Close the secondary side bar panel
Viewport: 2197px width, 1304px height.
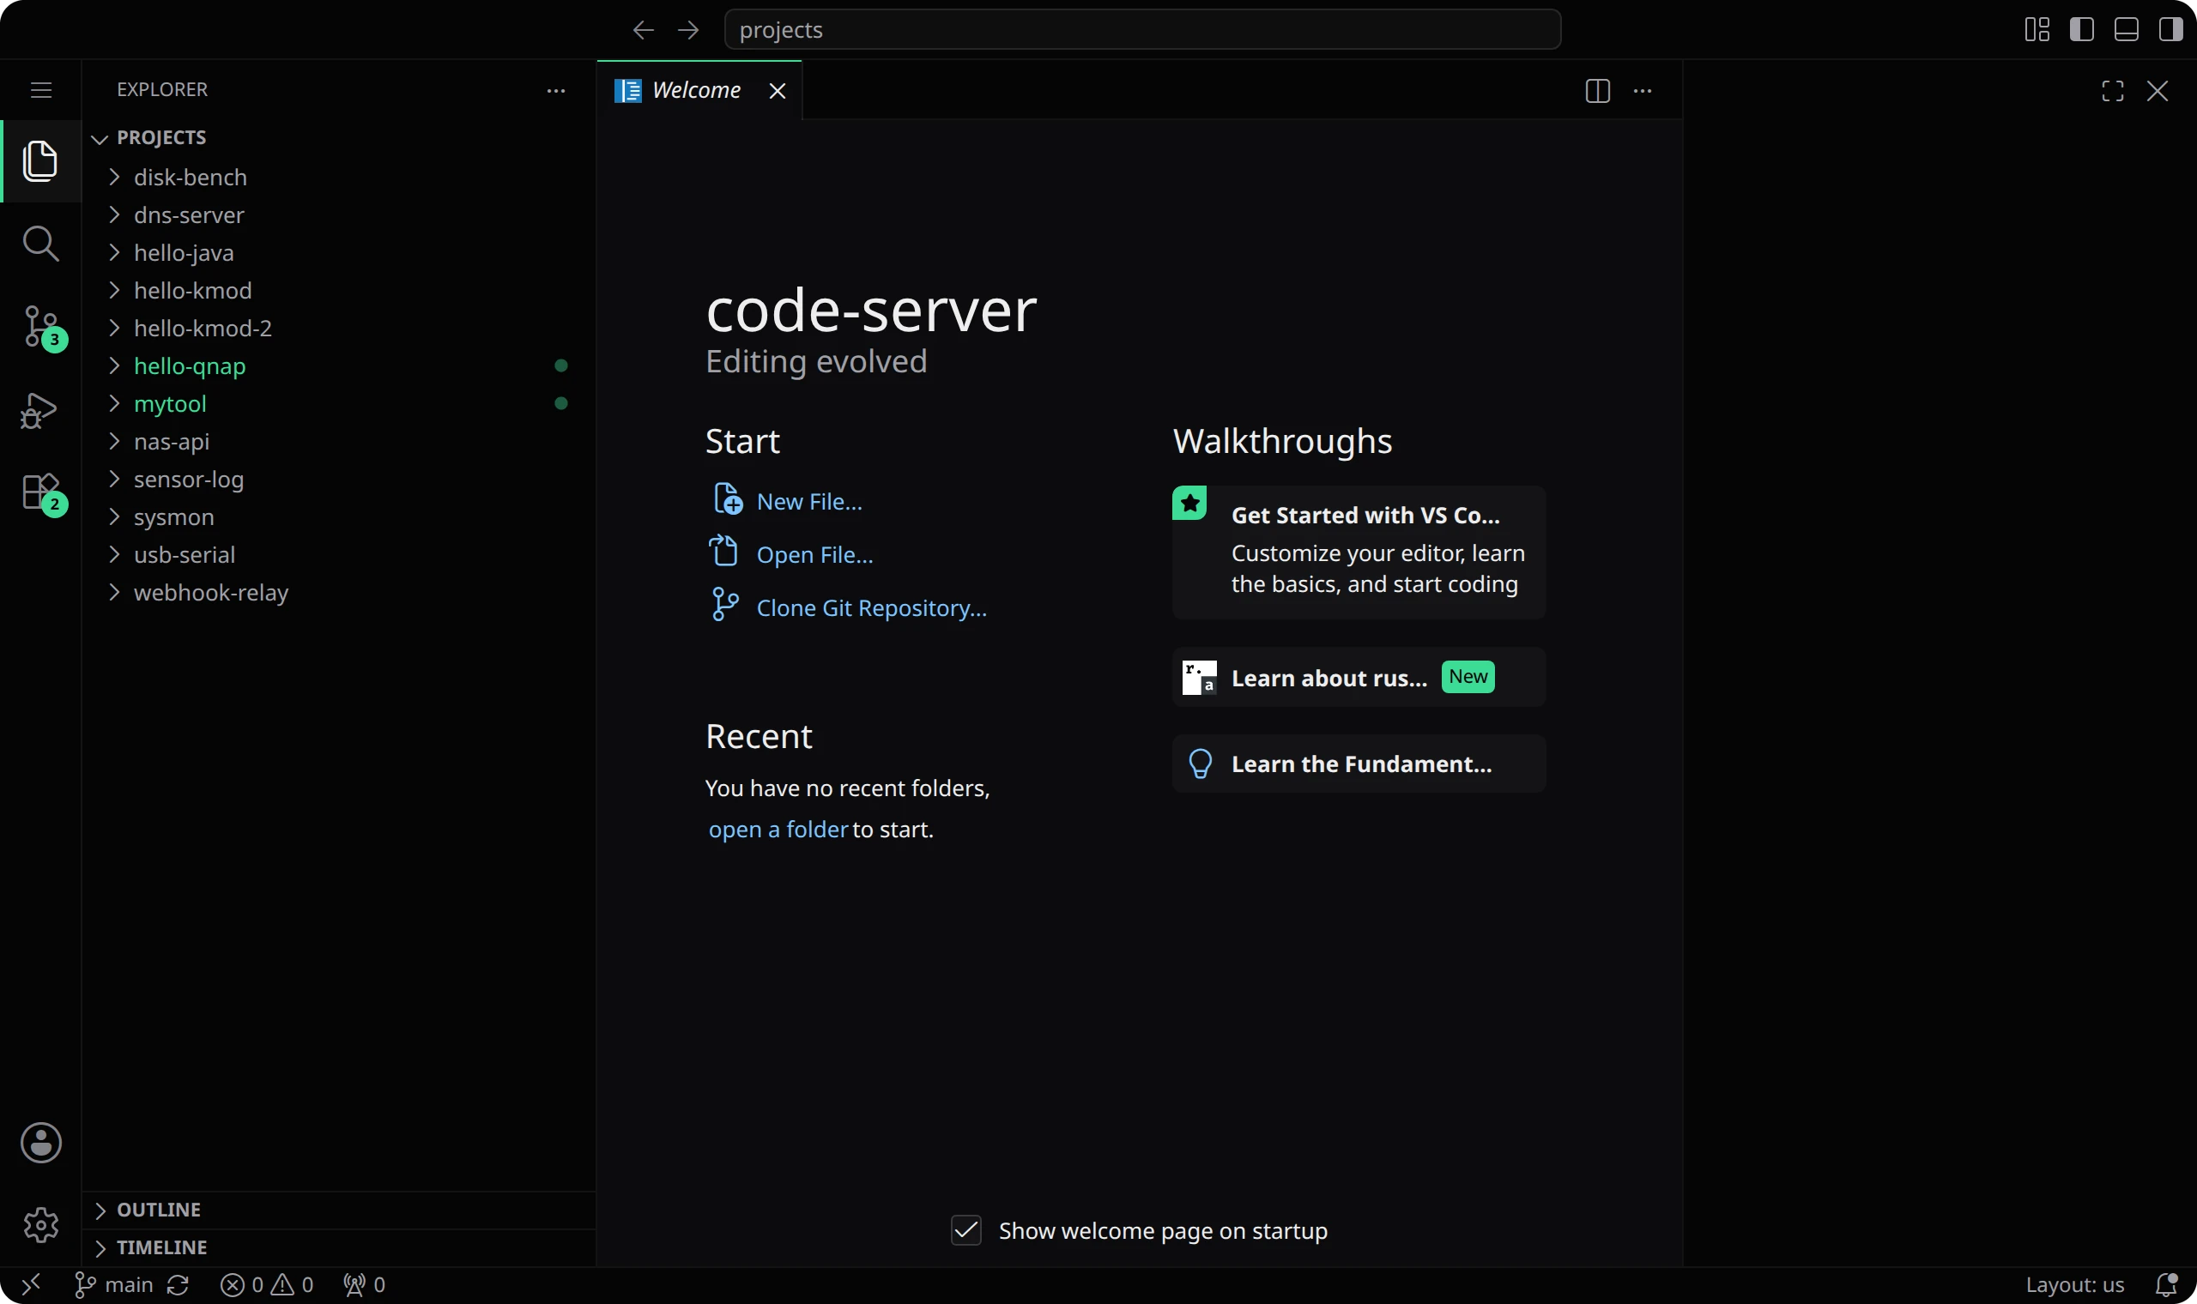(2158, 90)
